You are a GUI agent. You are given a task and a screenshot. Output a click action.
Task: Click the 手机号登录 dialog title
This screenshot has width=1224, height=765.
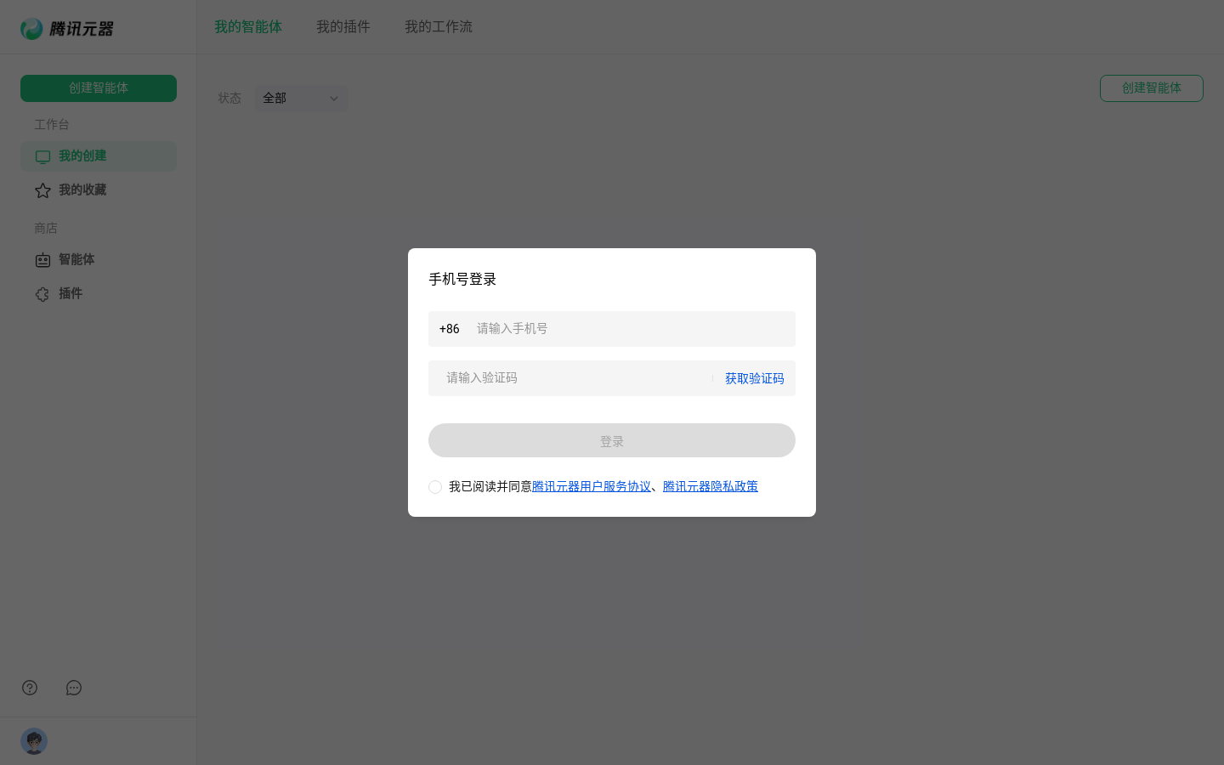[x=462, y=279]
